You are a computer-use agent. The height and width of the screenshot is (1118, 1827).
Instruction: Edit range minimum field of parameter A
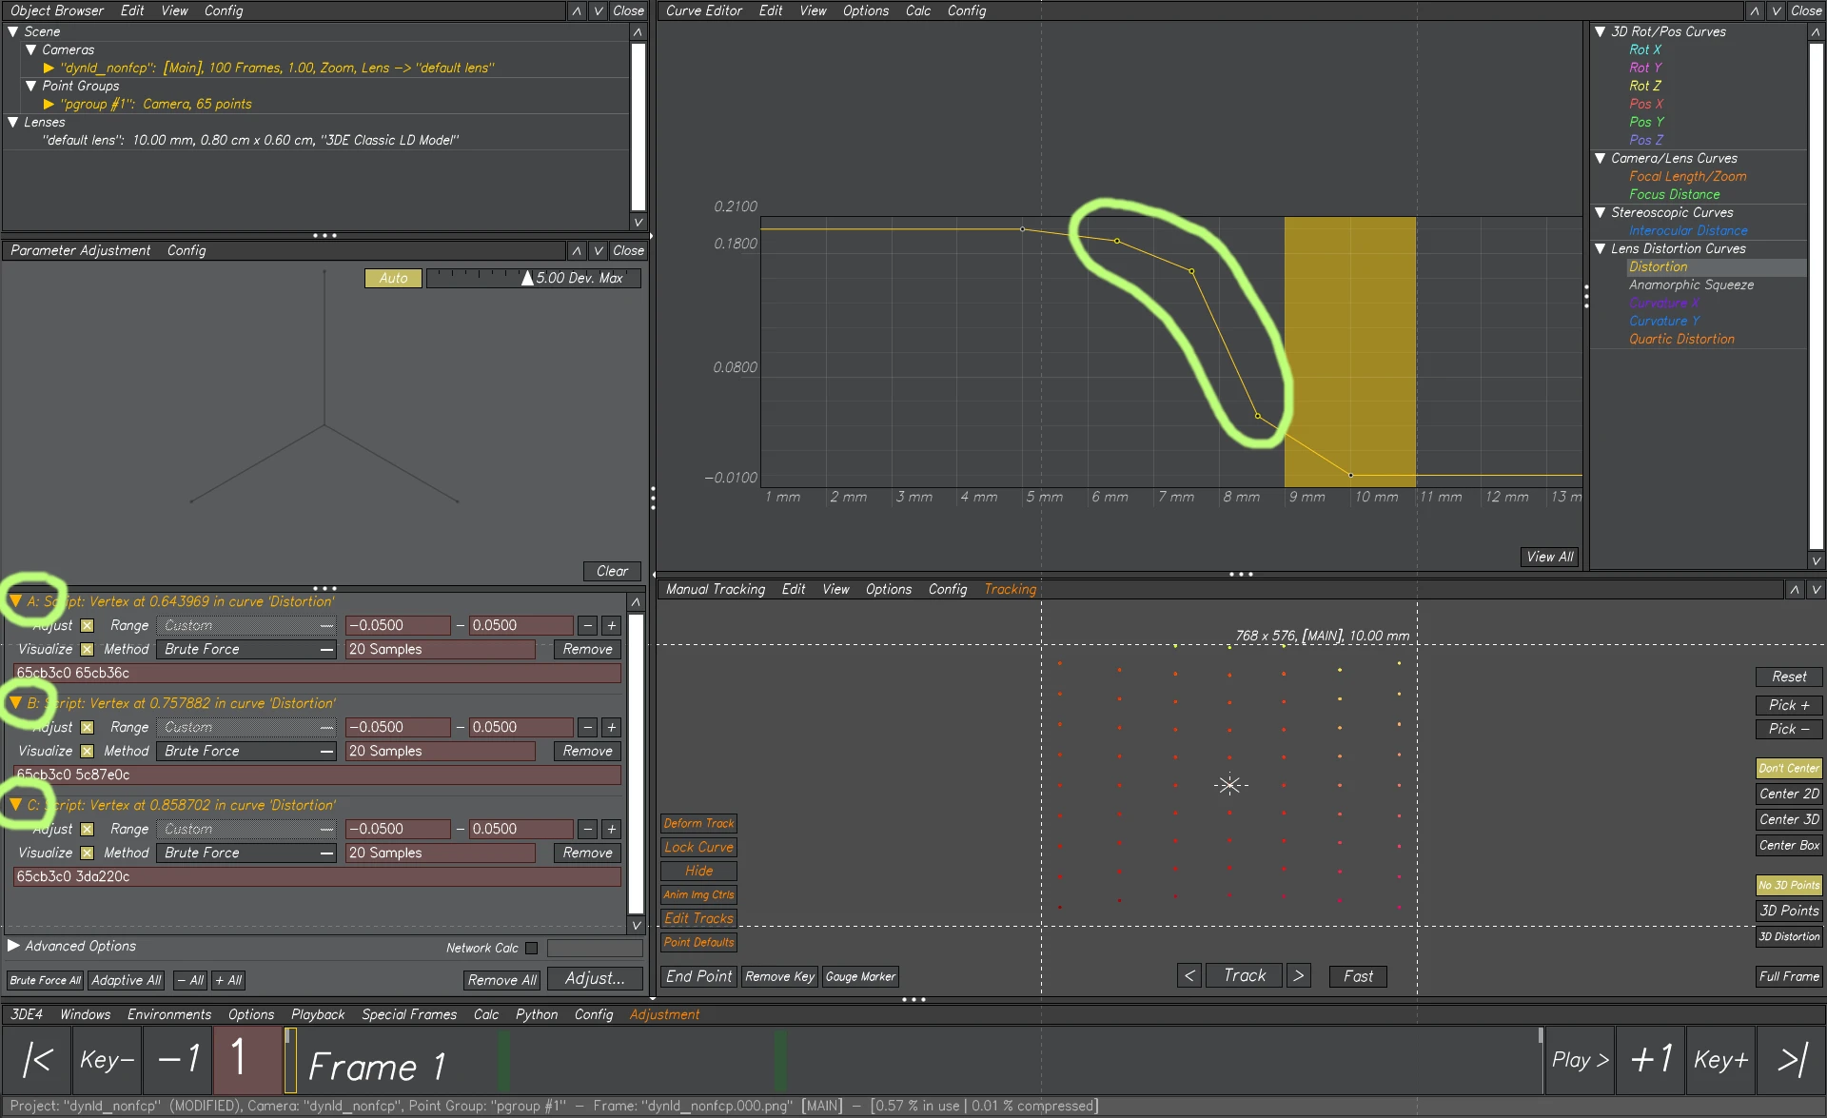click(x=398, y=625)
